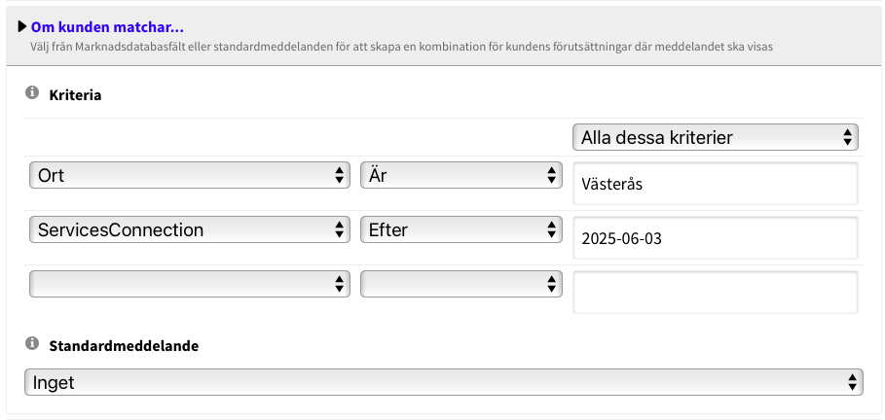The image size is (885, 420).
Task: Open the "Inget" Standardmeddelande dropdown
Action: [x=443, y=382]
